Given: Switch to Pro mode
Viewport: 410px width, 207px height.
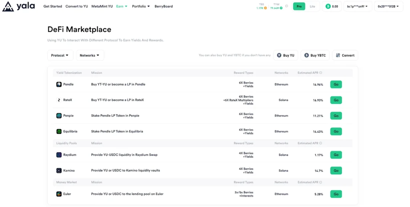Looking at the screenshot, I should pos(299,6).
